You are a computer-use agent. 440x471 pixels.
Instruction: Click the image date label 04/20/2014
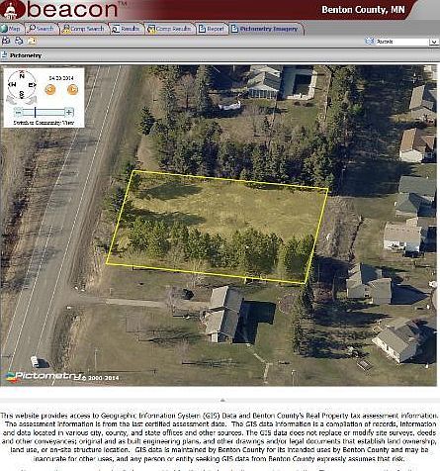61,78
